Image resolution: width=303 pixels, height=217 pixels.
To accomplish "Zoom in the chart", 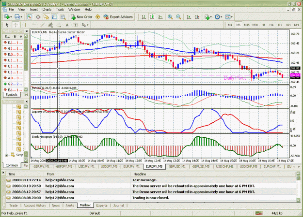I will (170, 17).
